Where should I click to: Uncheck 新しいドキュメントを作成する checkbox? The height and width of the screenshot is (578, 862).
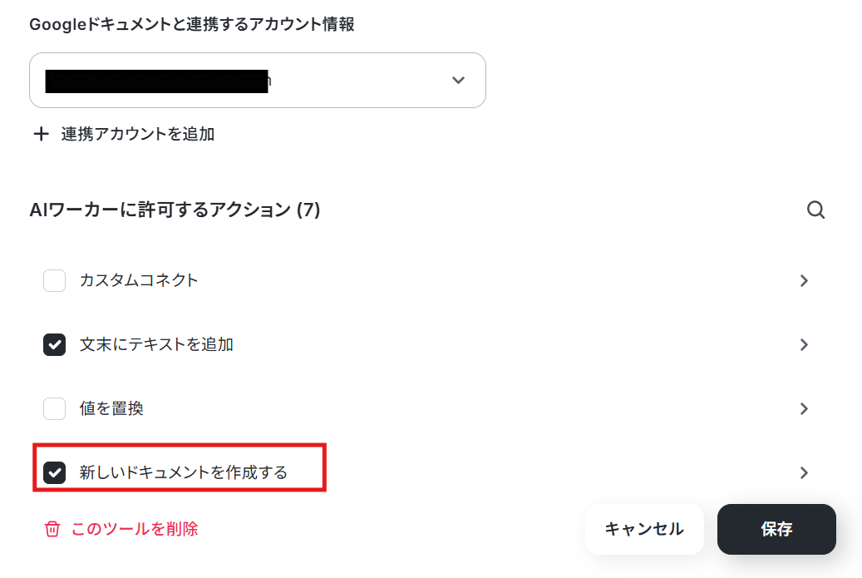pos(54,473)
